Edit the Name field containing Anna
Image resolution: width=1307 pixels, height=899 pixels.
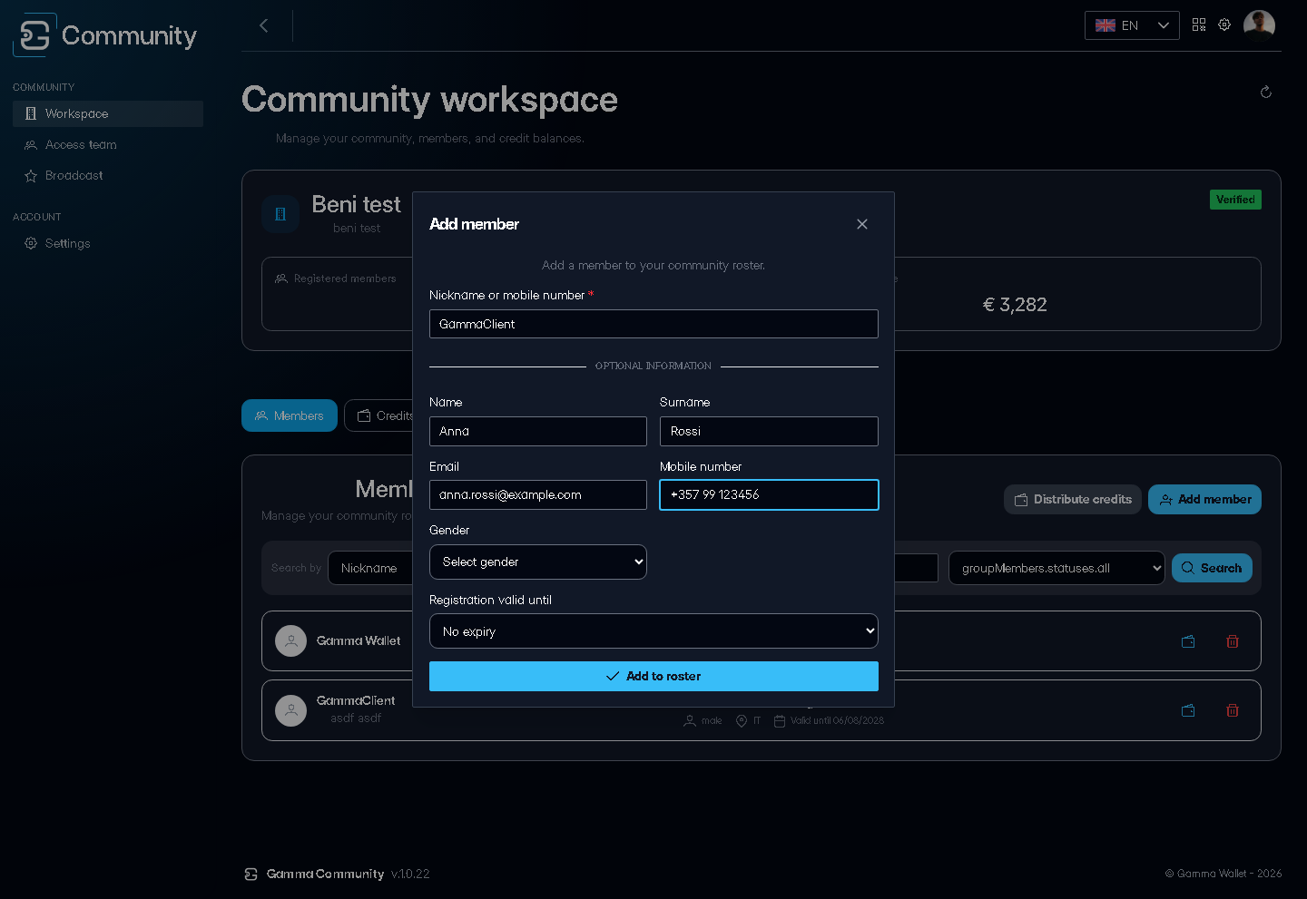point(538,431)
